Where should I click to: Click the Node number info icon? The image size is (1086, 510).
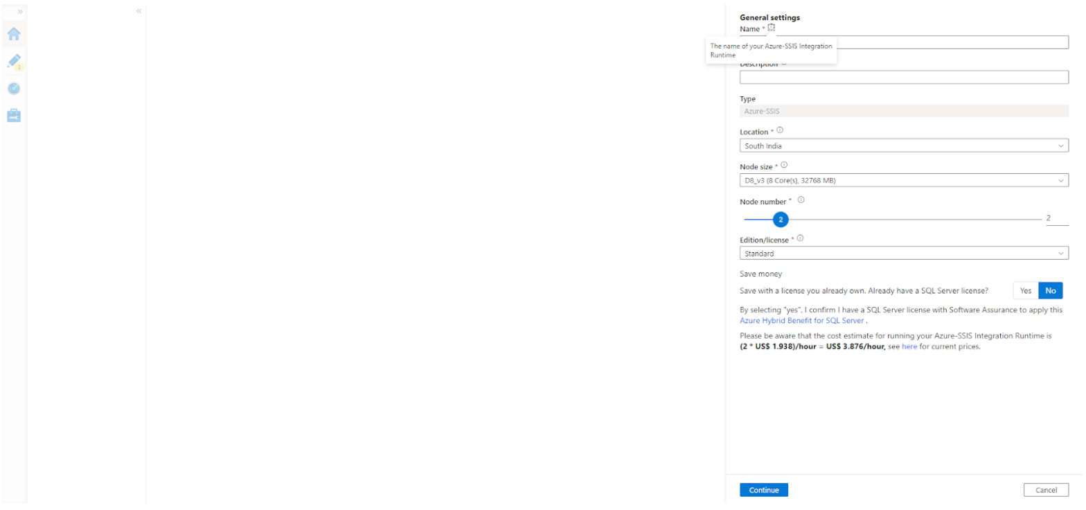[x=801, y=200]
